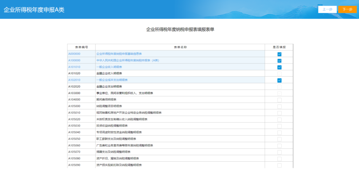359x169 pixels.
Task: Check the box in the A105020 row
Action: [279, 120]
